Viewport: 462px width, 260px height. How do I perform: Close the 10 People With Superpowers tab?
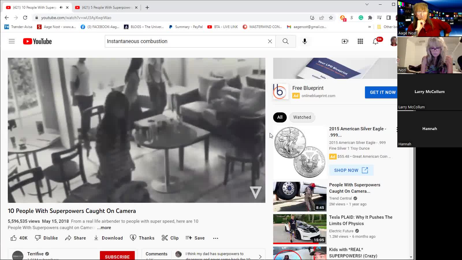(x=67, y=8)
